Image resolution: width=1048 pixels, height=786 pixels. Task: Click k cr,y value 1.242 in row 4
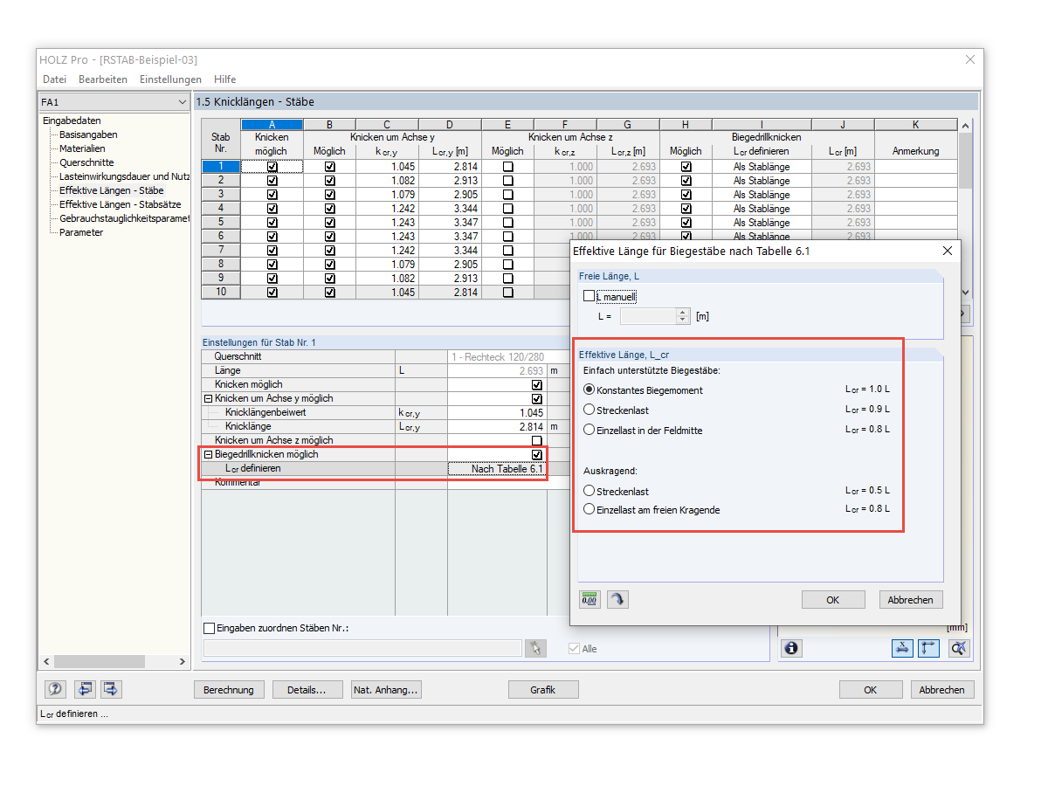[387, 208]
